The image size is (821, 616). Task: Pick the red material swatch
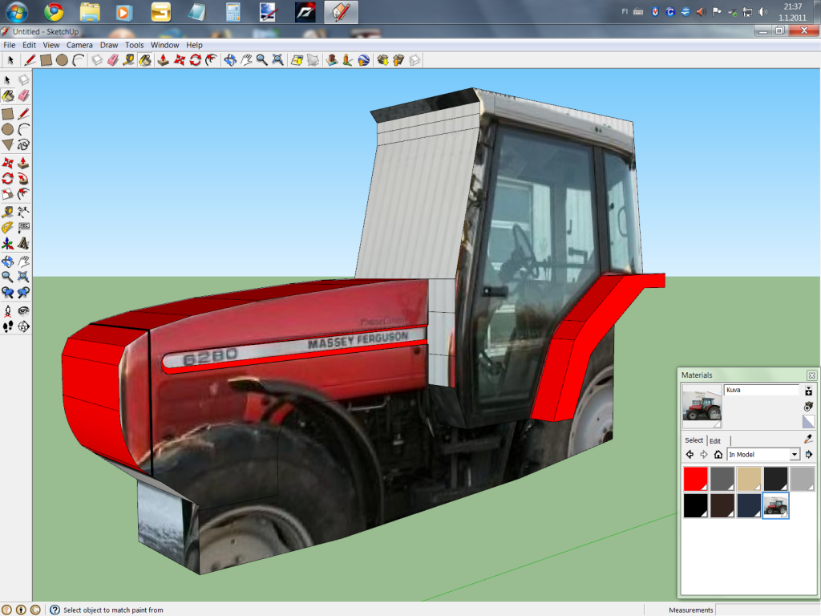pyautogui.click(x=696, y=479)
